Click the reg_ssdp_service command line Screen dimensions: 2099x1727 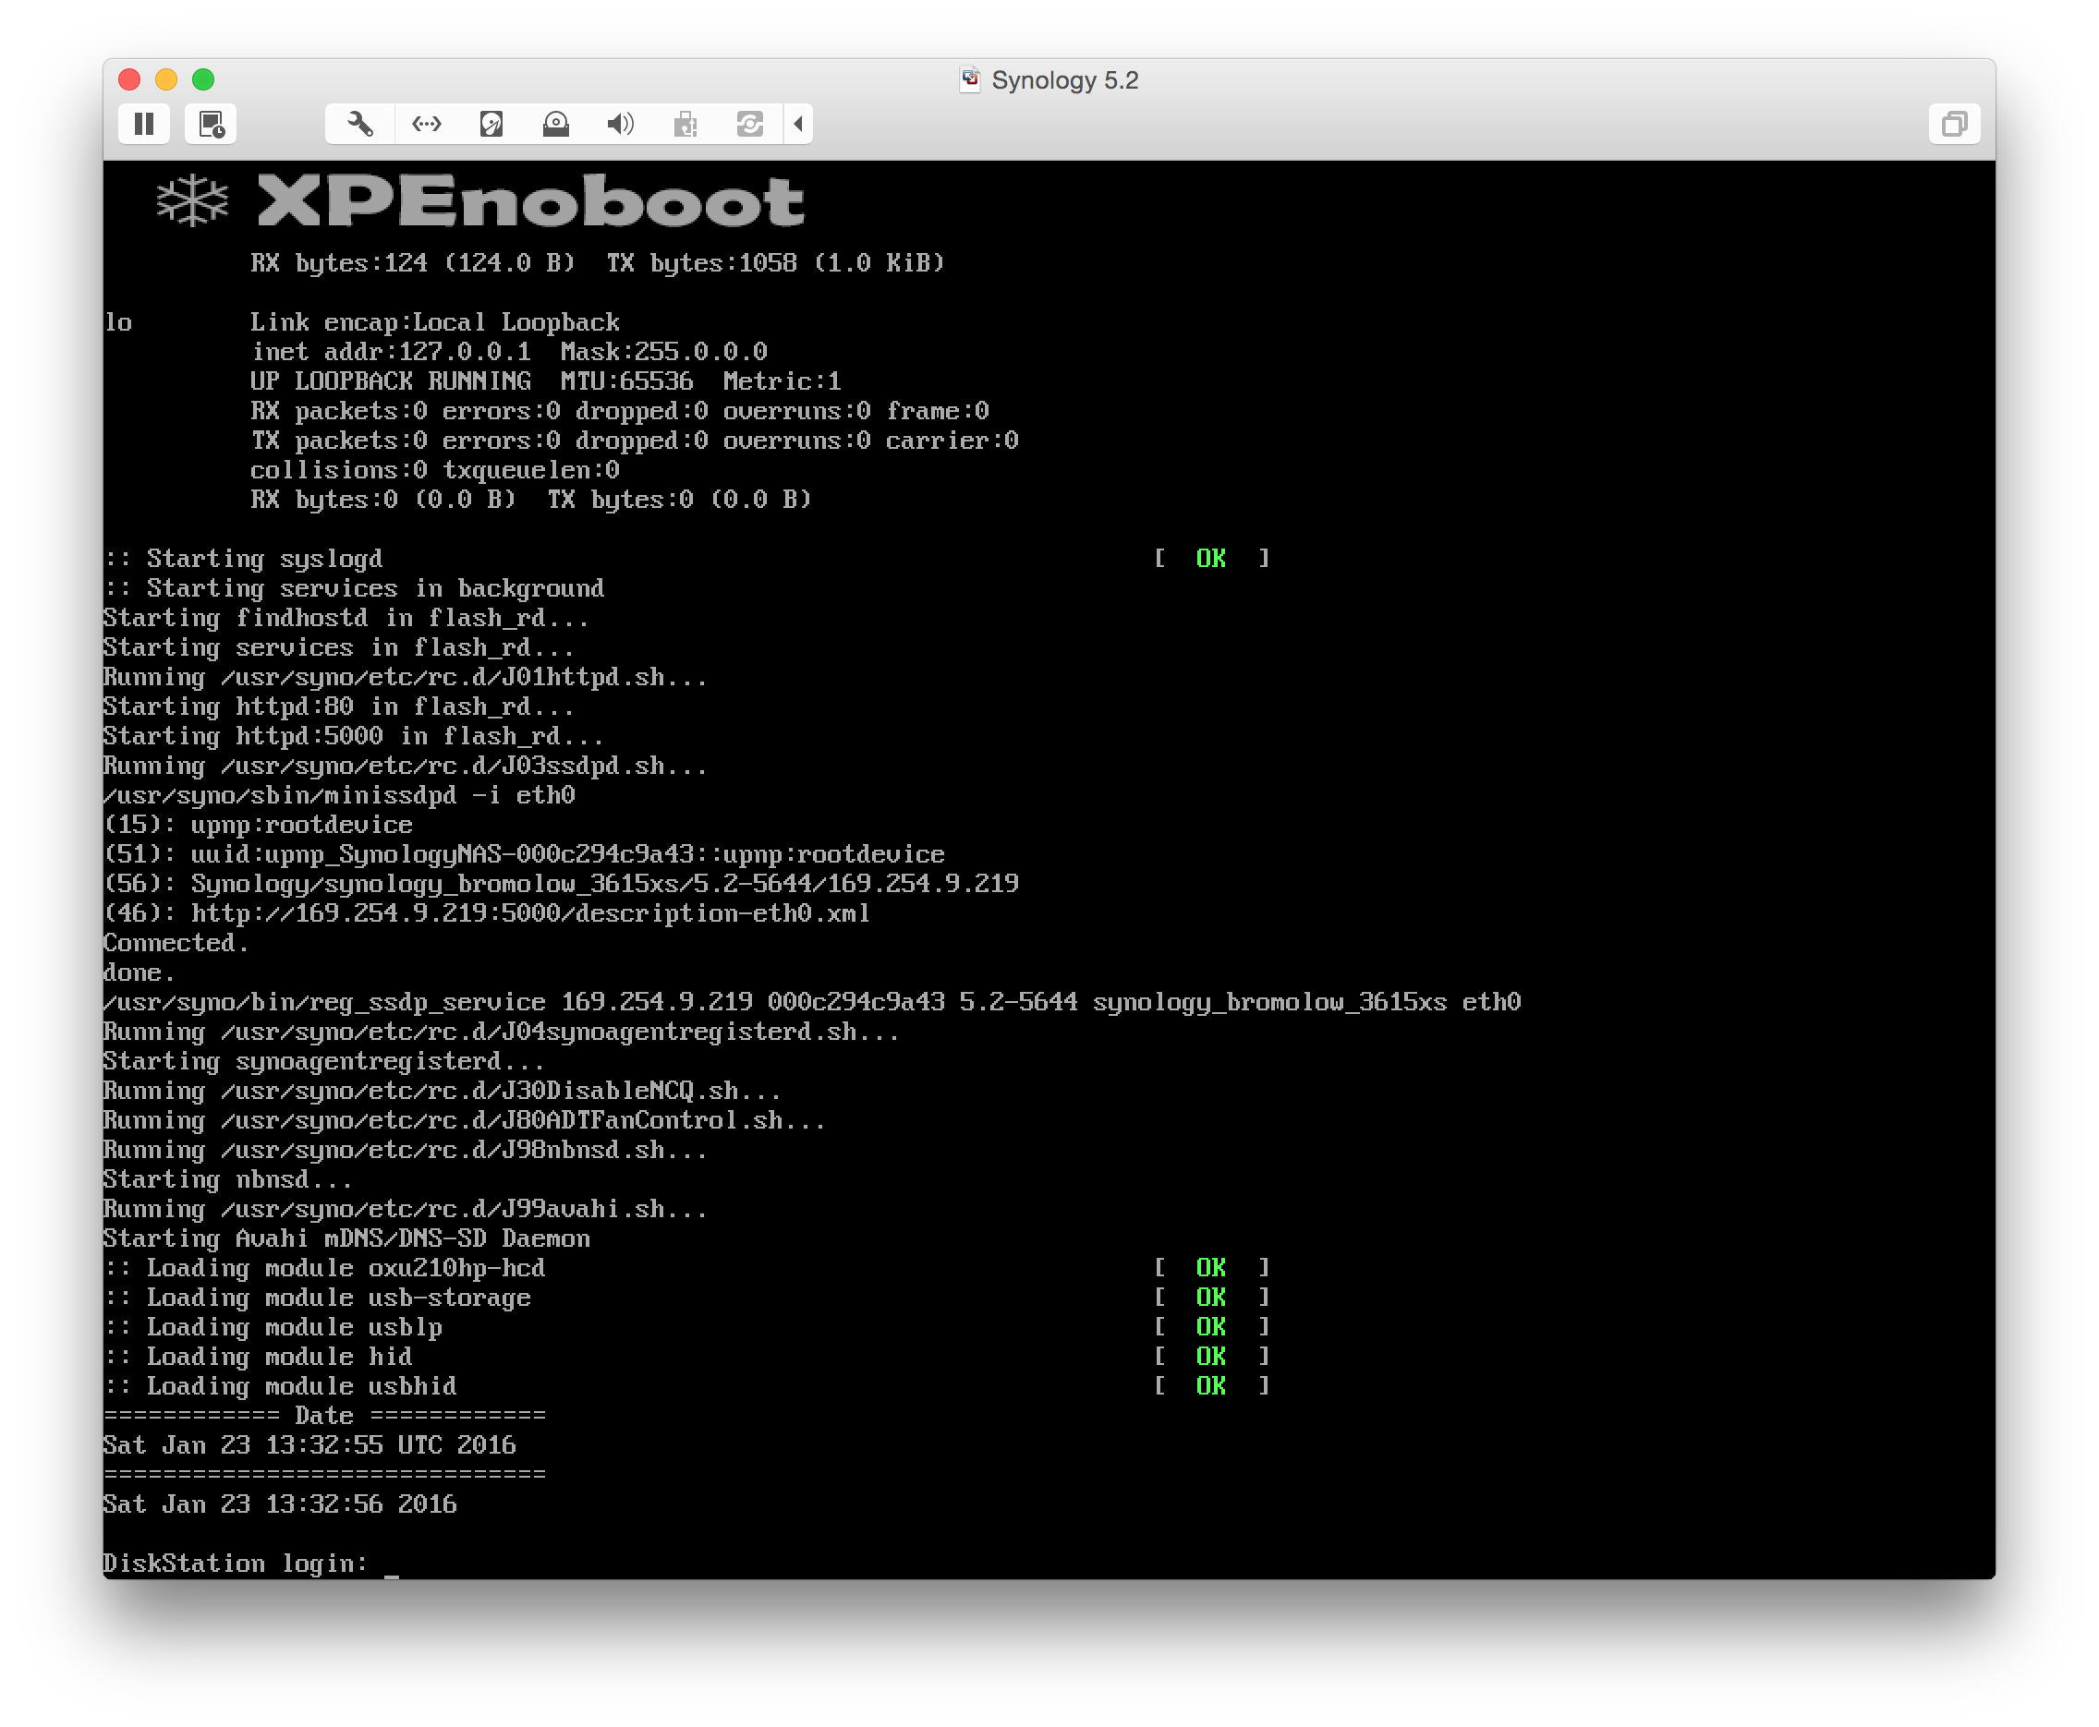pos(812,1002)
